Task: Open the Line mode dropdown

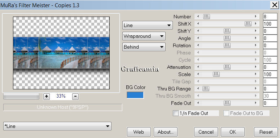Action: point(148,25)
